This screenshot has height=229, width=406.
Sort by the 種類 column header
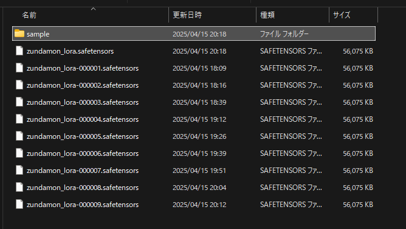(267, 15)
